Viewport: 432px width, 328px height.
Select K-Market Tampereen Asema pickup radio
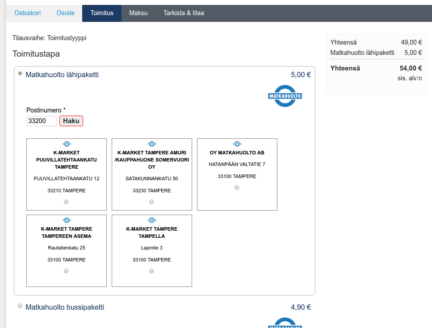[66, 271]
